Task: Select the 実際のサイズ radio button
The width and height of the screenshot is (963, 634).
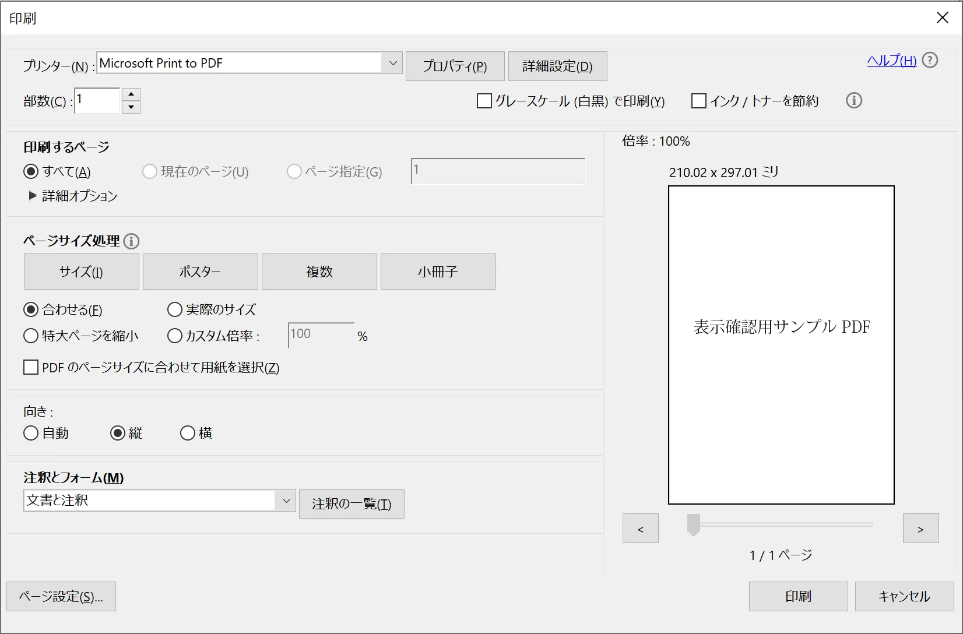Action: coord(175,309)
